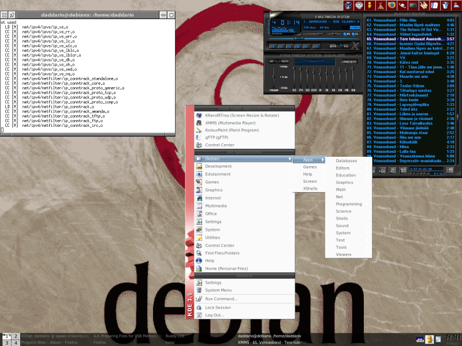Click the yellow buddy figure icon in the top panel

tap(370, 5)
